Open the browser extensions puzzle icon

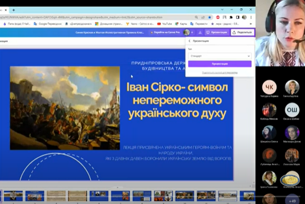coord(231,18)
